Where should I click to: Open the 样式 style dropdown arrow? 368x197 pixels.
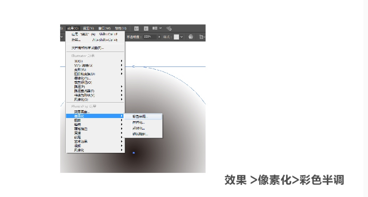click(182, 37)
